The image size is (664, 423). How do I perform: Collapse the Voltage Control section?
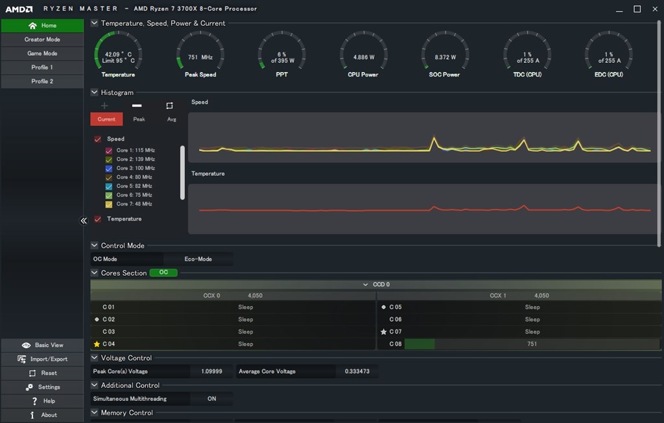tap(95, 357)
